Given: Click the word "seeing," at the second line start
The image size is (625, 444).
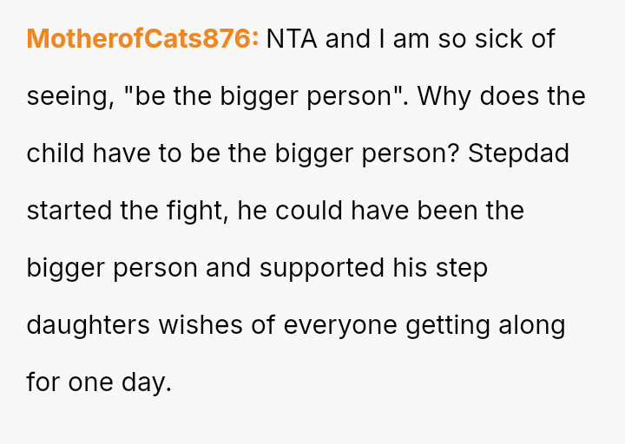Looking at the screenshot, I should click(x=69, y=96).
